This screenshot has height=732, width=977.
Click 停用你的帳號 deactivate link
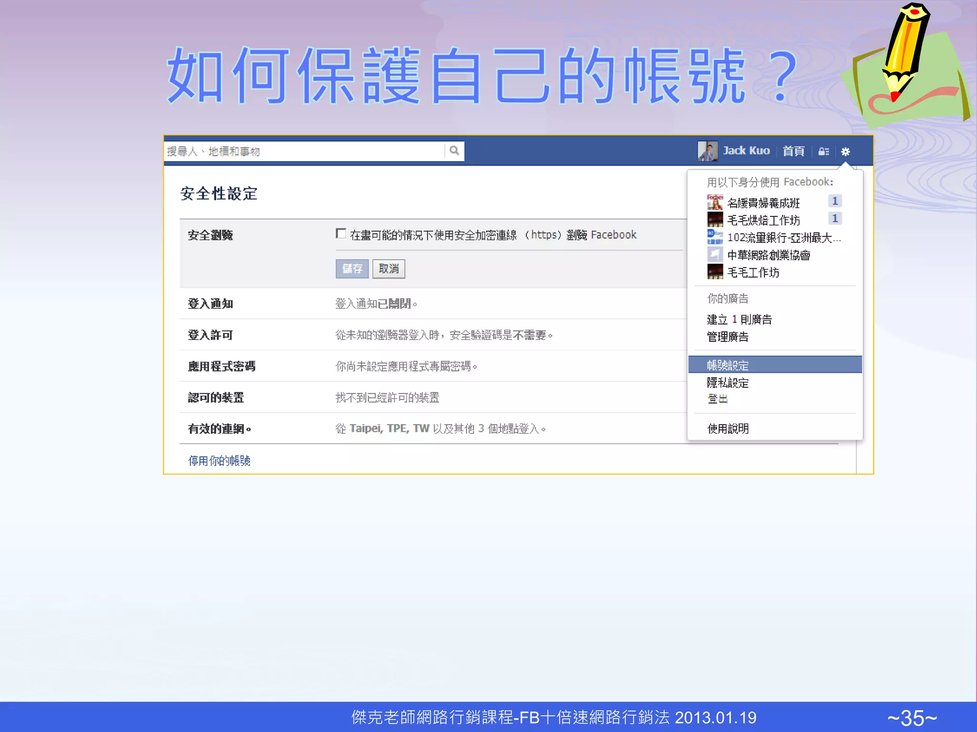click(219, 460)
